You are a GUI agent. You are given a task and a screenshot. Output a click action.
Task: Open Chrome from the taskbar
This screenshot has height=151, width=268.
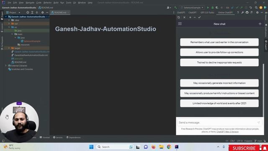pos(169,147)
